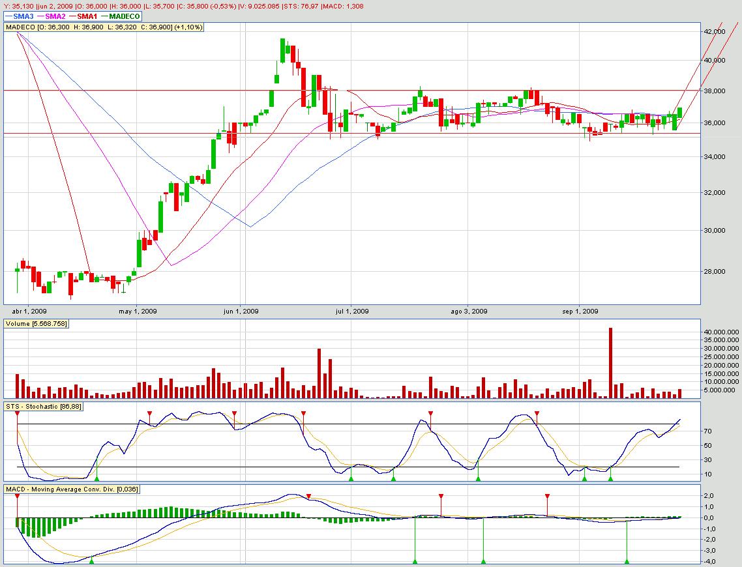Click 'V: 9.025.085' in top status line

coord(260,6)
